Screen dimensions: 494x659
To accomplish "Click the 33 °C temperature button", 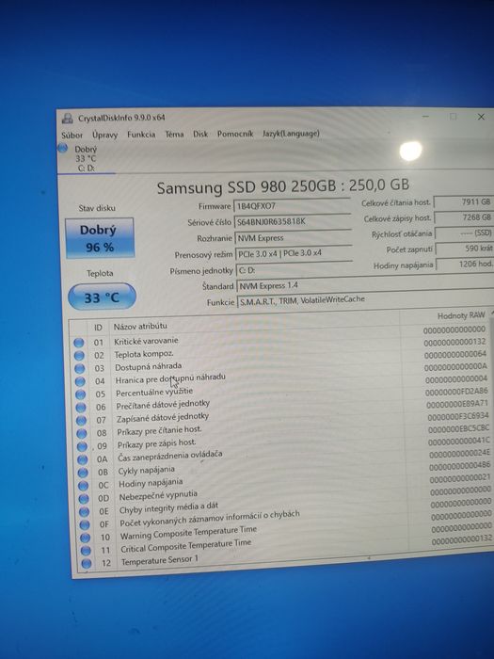I will 102,297.
